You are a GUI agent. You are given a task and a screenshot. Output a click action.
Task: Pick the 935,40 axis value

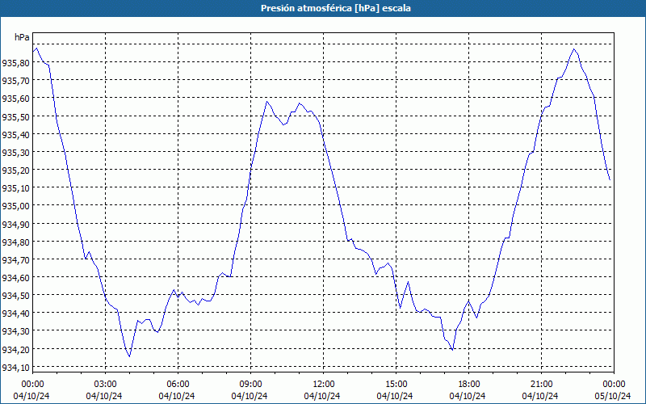[x=16, y=134]
